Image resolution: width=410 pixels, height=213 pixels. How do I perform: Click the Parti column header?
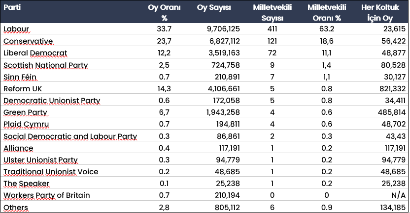[11, 7]
